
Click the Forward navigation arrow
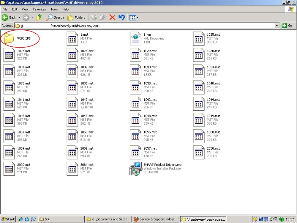click(x=26, y=18)
